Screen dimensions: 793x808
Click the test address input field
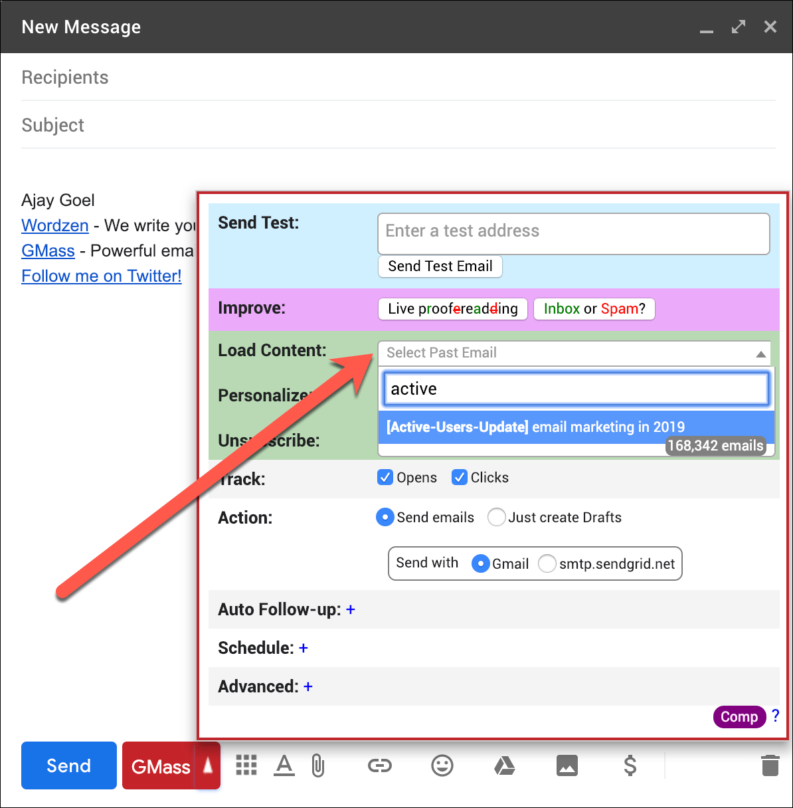(573, 233)
